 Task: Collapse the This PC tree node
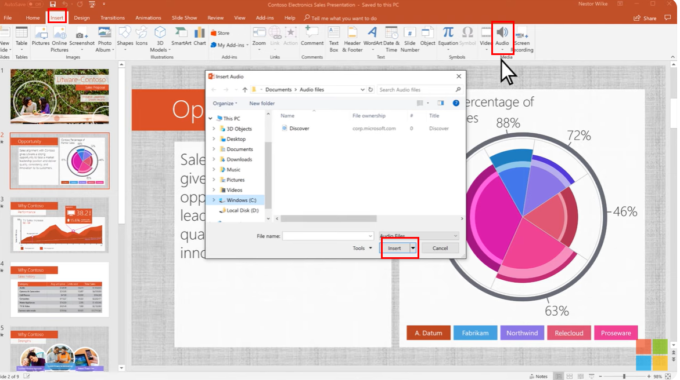tap(211, 118)
